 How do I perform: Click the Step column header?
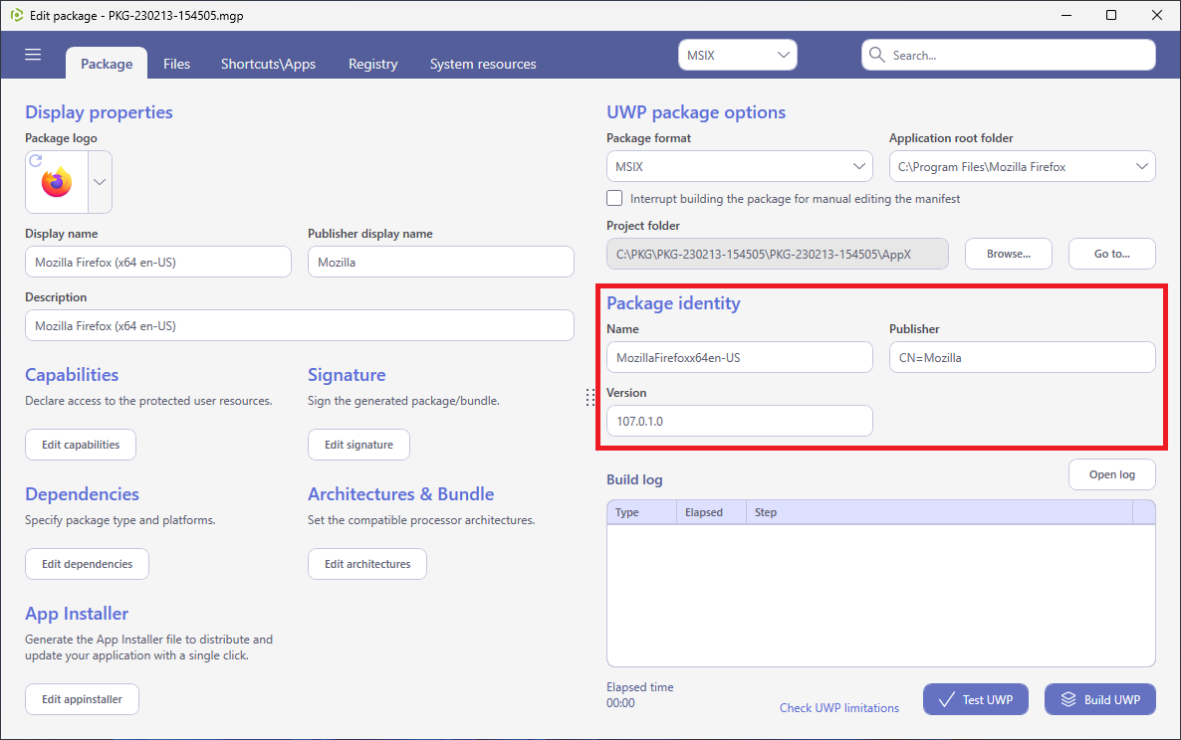939,512
